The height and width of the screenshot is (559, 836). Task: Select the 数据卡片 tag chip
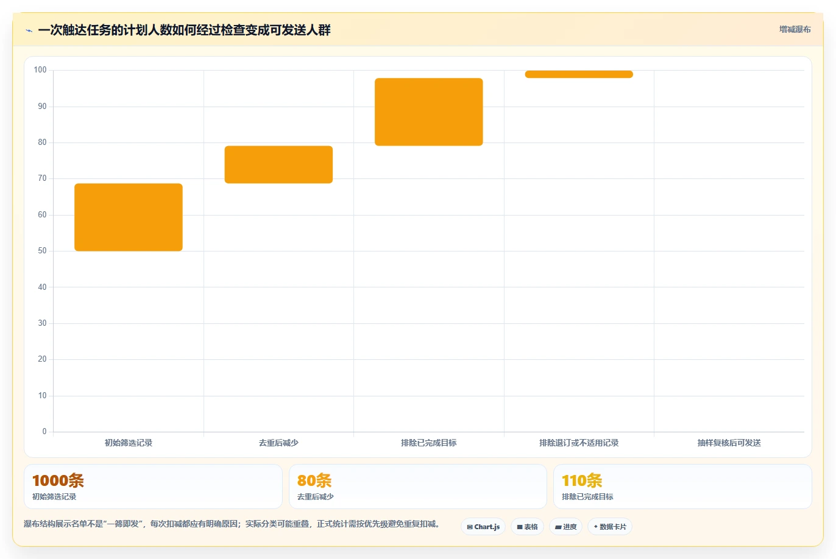[610, 527]
